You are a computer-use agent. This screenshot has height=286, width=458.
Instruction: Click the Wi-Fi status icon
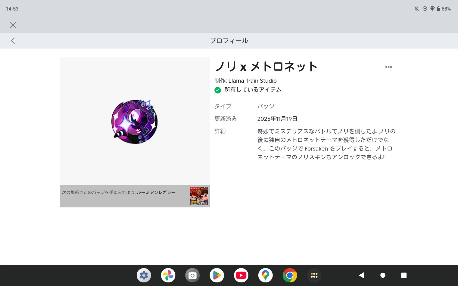coord(432,9)
